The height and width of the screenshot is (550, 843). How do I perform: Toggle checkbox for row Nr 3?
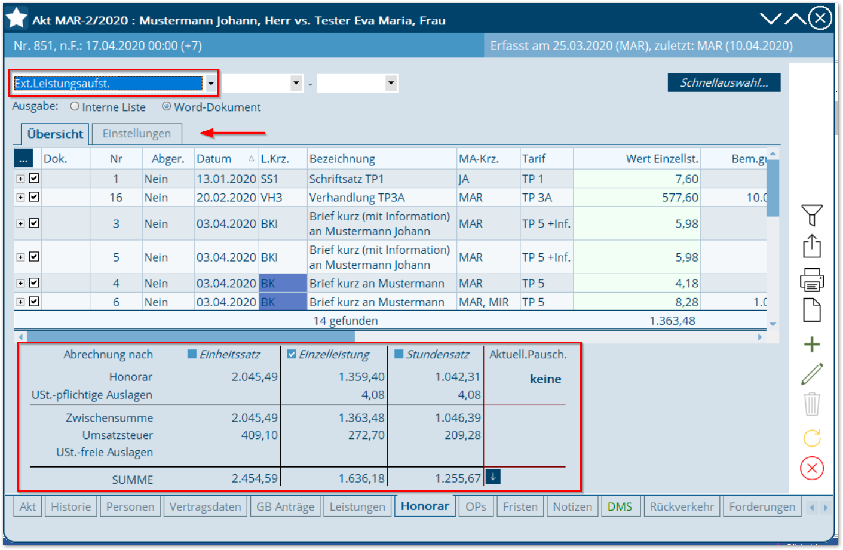pyautogui.click(x=34, y=223)
